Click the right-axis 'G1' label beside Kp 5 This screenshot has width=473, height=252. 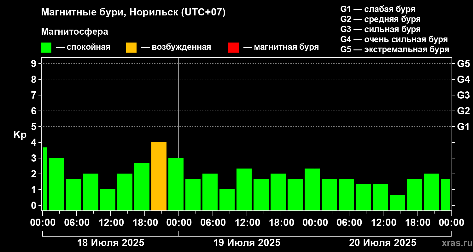point(464,127)
